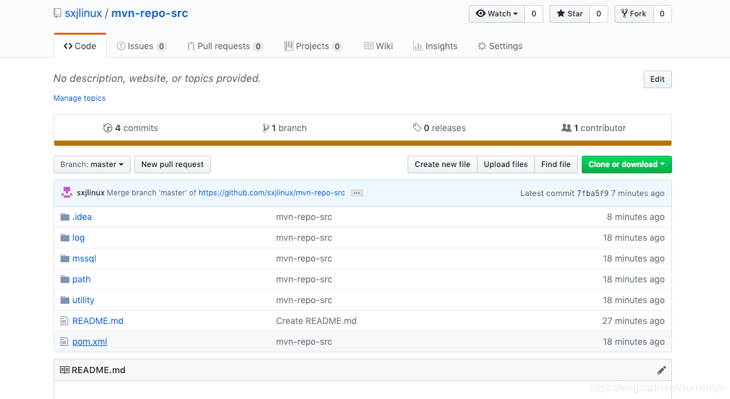
Task: Click the sxjlinux user avatar in commit bar
Action: pos(67,192)
